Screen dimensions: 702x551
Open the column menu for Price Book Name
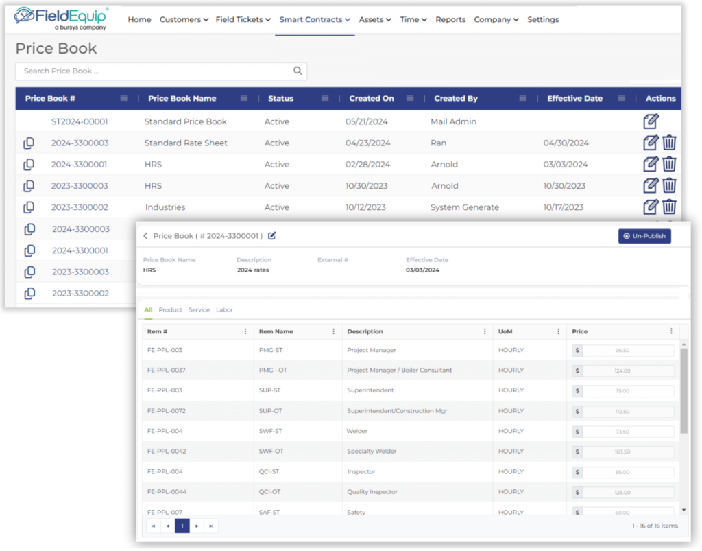[243, 98]
